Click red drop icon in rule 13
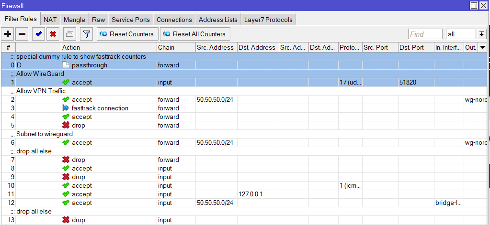This screenshot has width=490, height=225. [66, 220]
